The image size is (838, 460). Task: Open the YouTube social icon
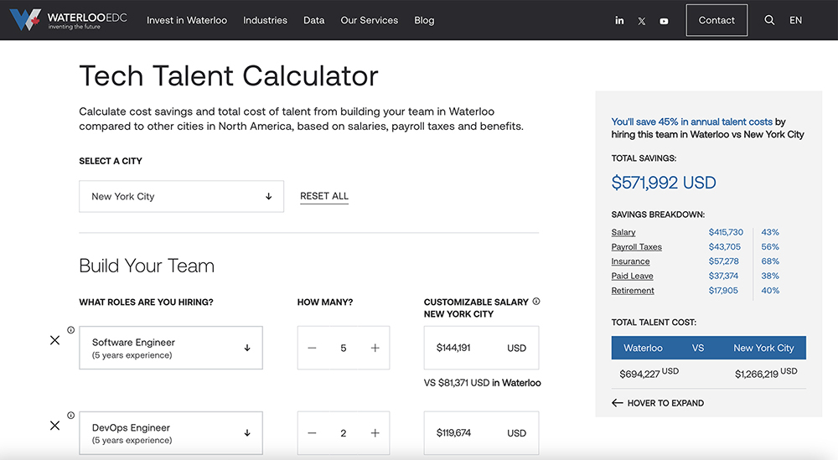[x=664, y=21]
